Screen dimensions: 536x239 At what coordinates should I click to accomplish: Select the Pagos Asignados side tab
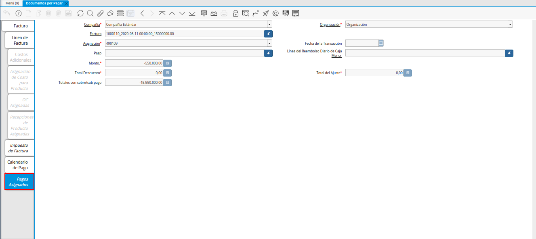[19, 182]
